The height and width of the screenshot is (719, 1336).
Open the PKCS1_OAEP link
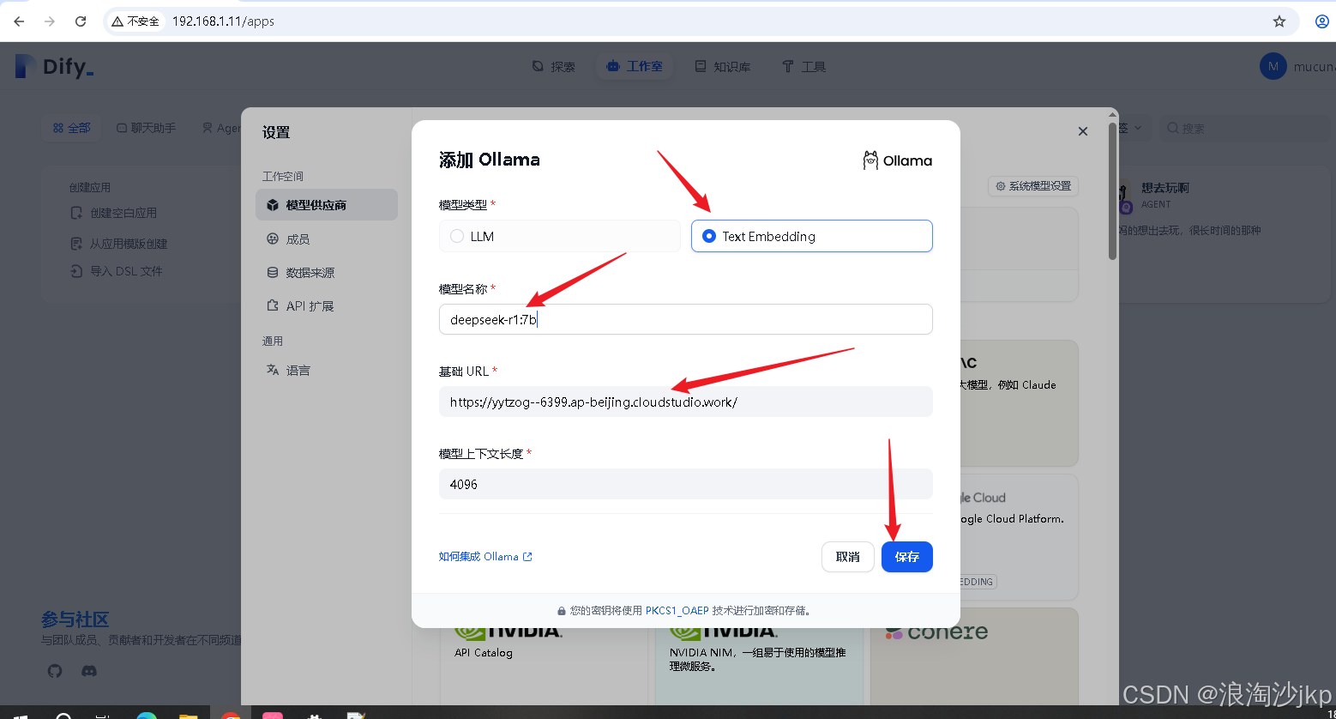coord(677,611)
